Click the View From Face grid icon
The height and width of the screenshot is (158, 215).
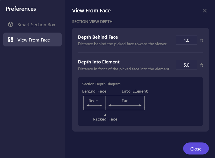click(11, 39)
